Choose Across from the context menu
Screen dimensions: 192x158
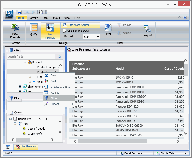click(59, 93)
